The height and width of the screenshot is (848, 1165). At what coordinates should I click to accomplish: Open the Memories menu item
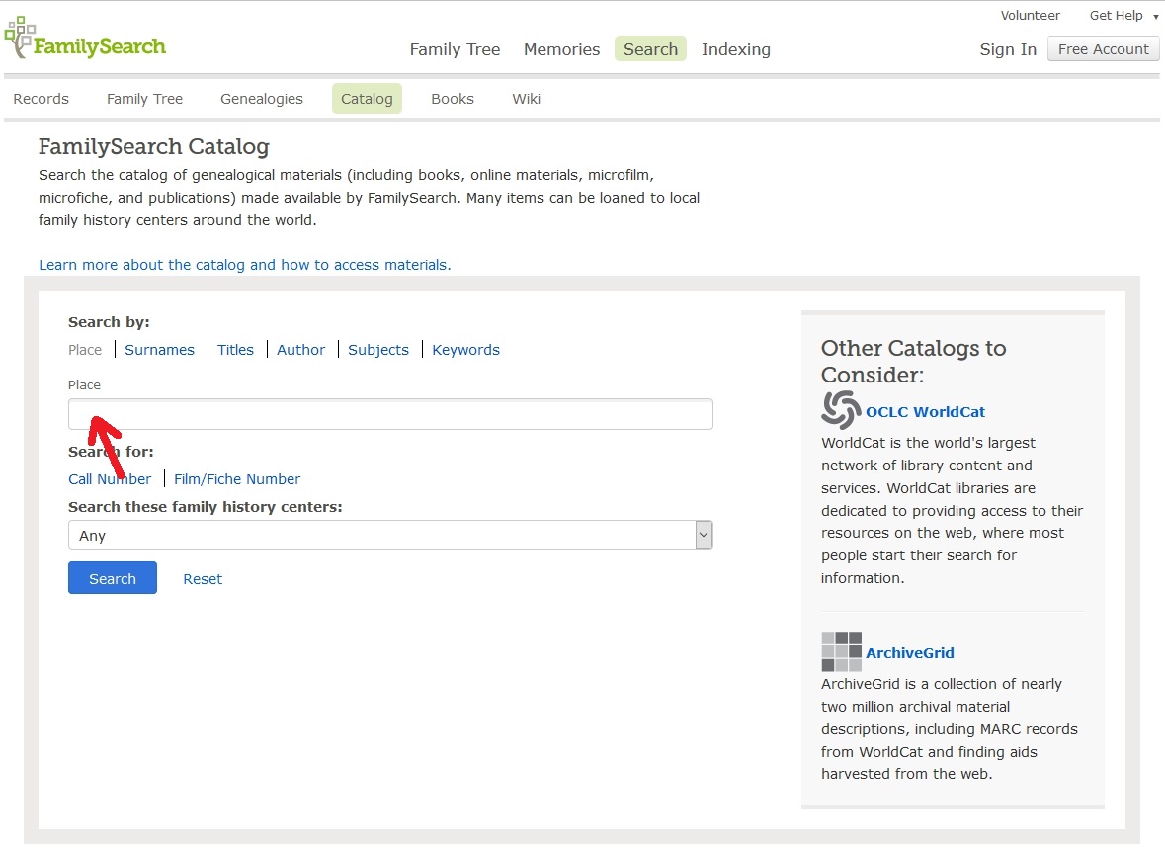click(x=561, y=49)
